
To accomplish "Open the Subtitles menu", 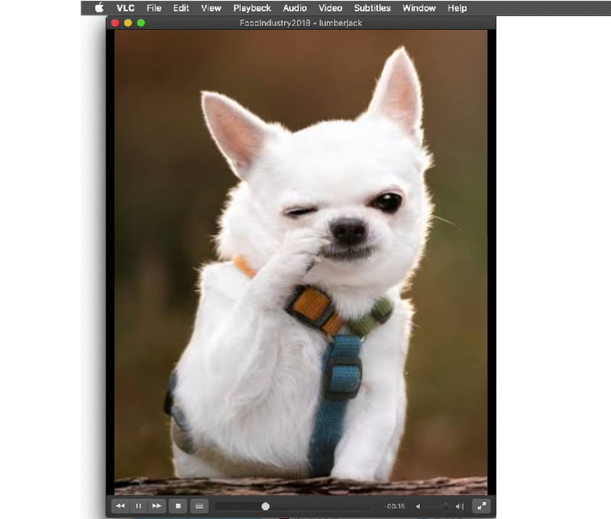I will [x=372, y=8].
